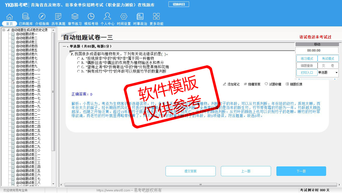Open 更多功能 grid icon

[x=156, y=17]
